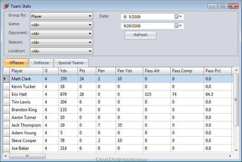Click the row selector beside Matt Clark
The image size is (242, 162).
click(x=6, y=79)
